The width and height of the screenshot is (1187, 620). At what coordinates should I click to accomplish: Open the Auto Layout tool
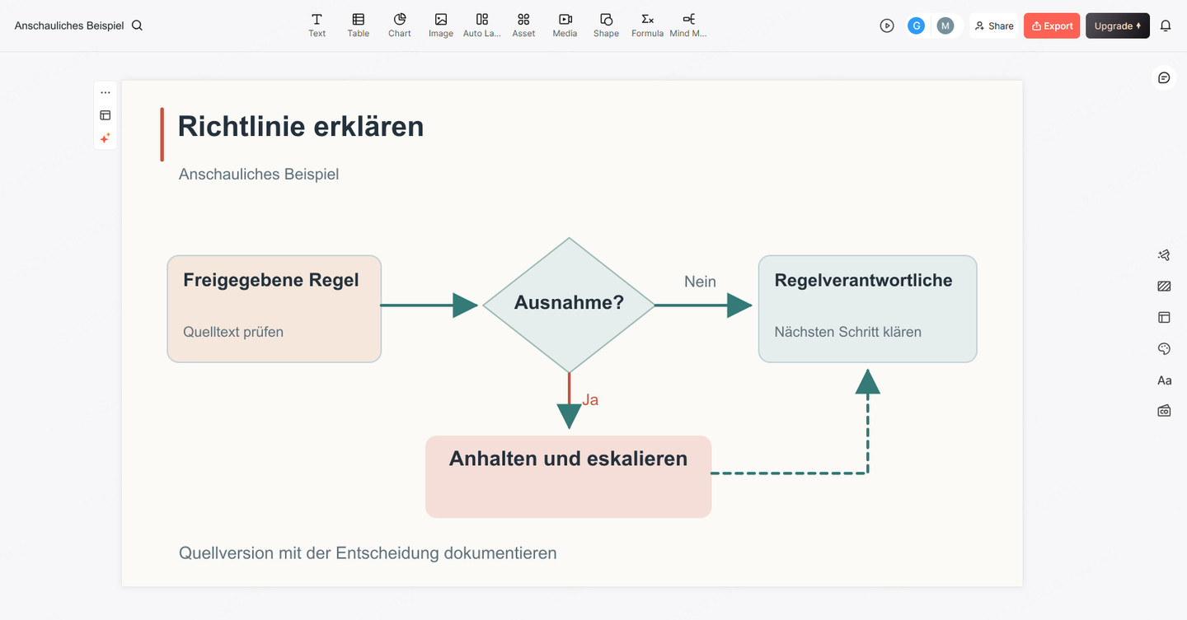(x=482, y=25)
